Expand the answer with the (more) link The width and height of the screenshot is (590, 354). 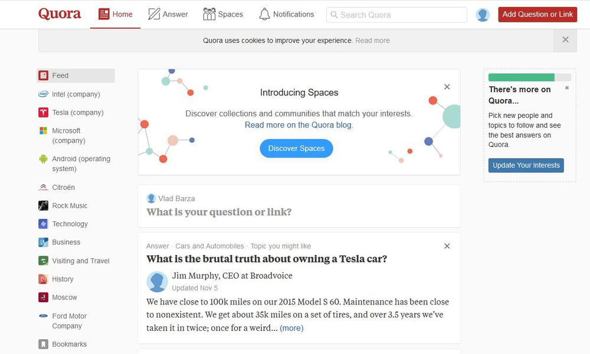click(x=291, y=328)
